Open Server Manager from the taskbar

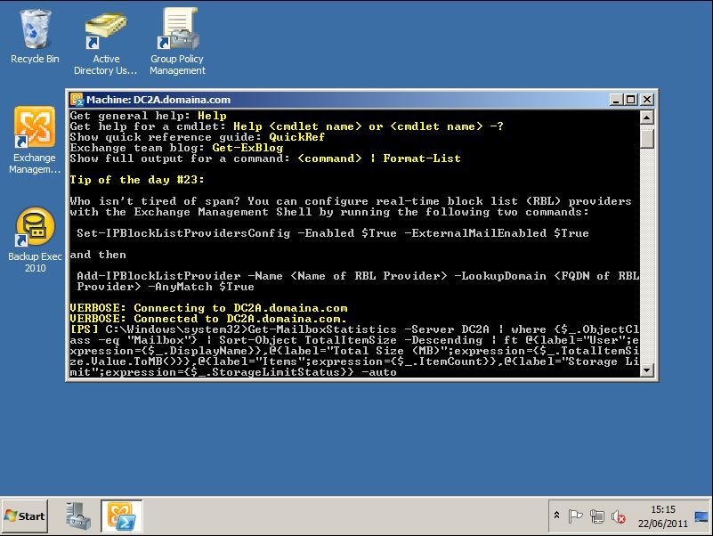pos(78,516)
